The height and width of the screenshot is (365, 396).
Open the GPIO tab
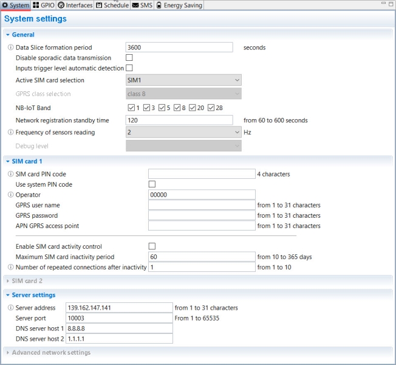tap(44, 5)
